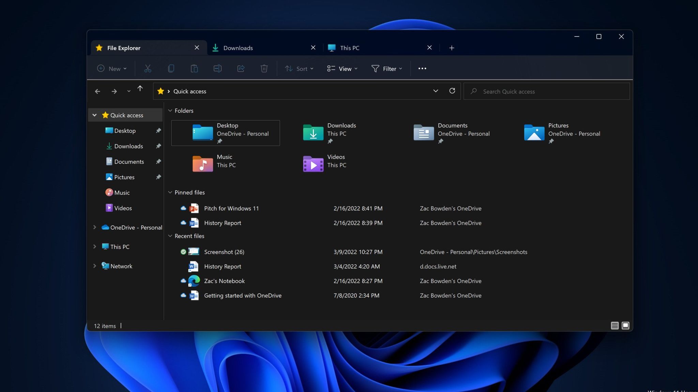Click the Copy icon in the toolbar

[171, 68]
